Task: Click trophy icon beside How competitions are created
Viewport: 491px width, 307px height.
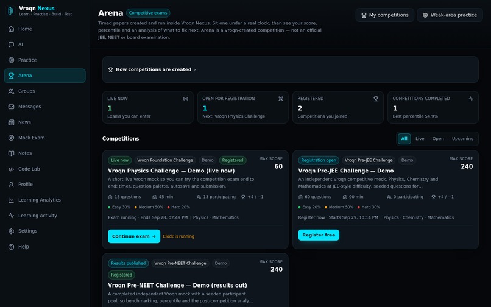Action: tap(110, 69)
